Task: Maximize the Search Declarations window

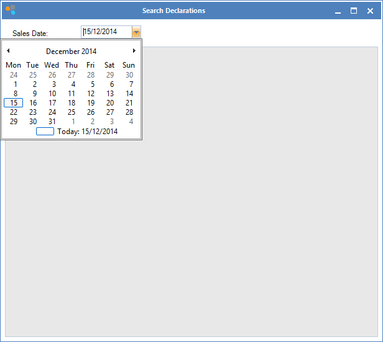Action: coord(354,11)
